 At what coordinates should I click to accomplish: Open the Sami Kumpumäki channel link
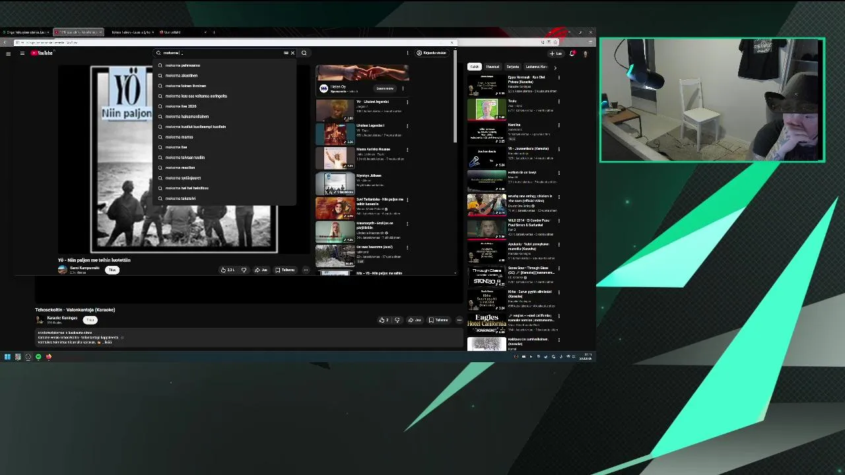(84, 268)
